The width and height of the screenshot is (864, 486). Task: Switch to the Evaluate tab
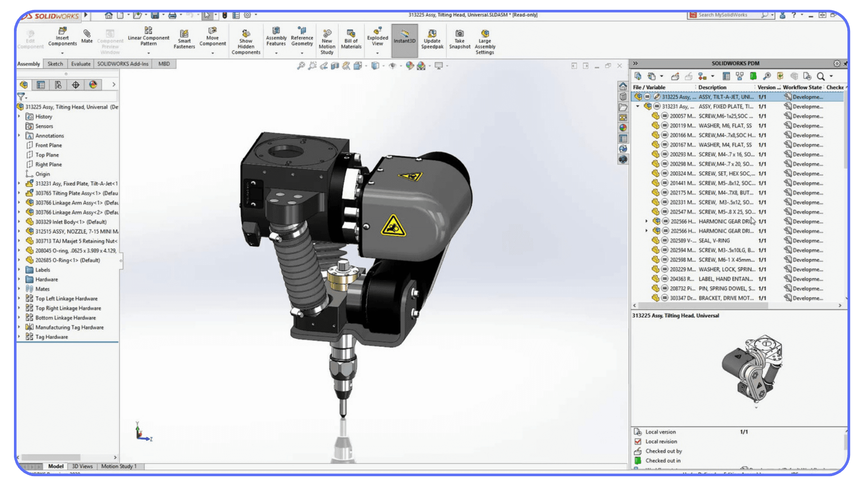81,64
